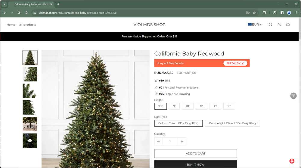Bookmark this page with the star icon
This screenshot has height=168, width=301.
[254, 13]
